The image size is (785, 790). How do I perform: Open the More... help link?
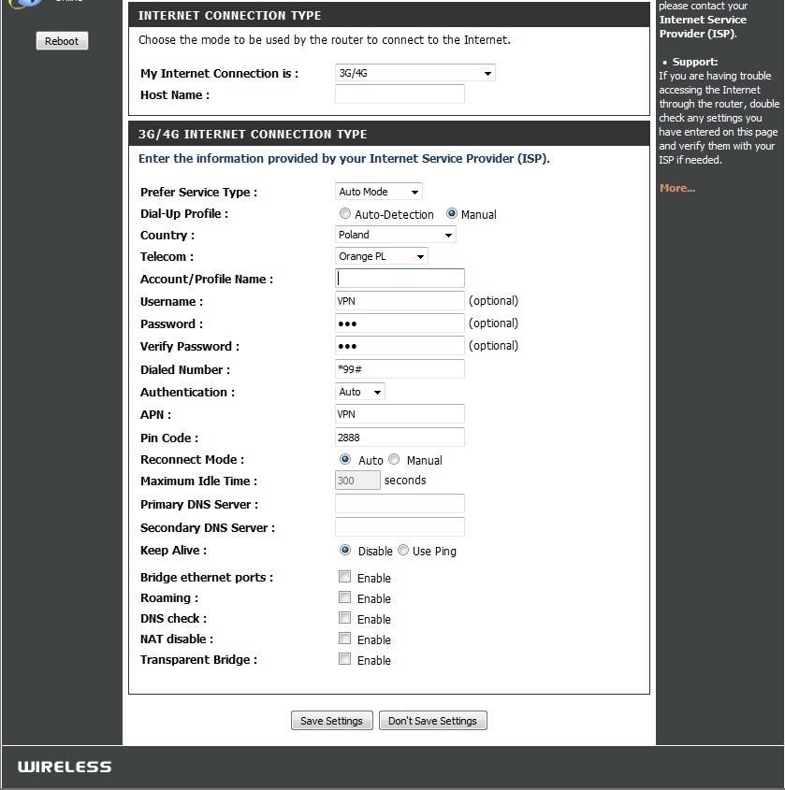click(x=677, y=188)
